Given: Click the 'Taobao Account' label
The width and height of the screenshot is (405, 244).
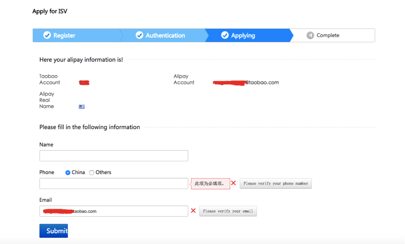Looking at the screenshot, I should 50,79.
